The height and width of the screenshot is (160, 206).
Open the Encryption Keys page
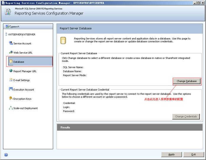pos(22,99)
